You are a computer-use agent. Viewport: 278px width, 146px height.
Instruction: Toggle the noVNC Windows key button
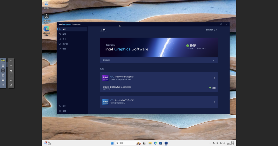point(11,71)
